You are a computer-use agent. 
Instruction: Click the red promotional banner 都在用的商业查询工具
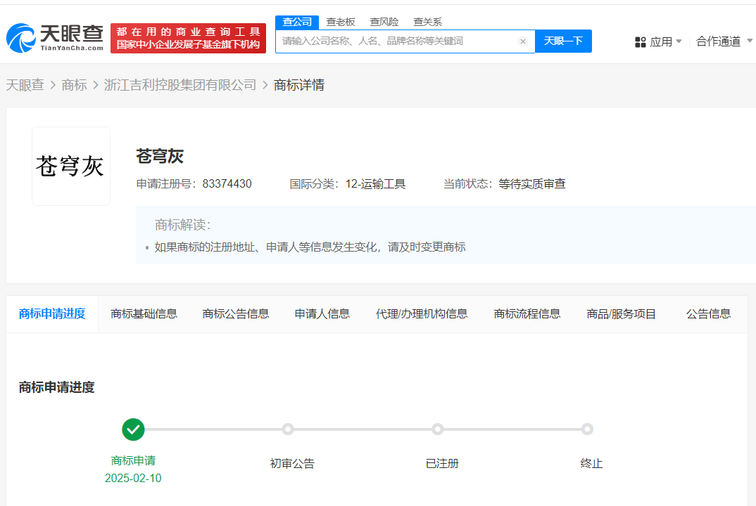[x=188, y=38]
